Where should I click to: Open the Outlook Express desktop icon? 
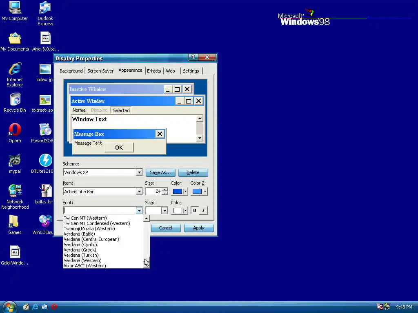point(45,13)
